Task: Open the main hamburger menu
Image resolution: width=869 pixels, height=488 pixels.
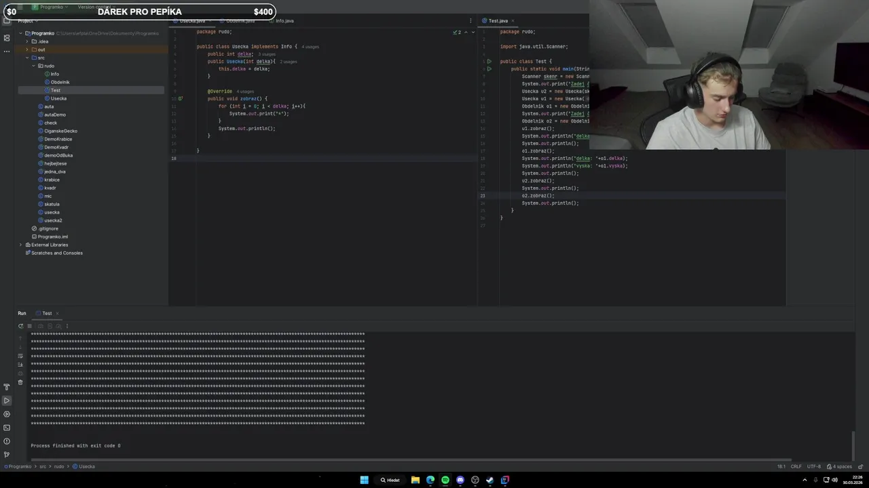Action: (20, 7)
